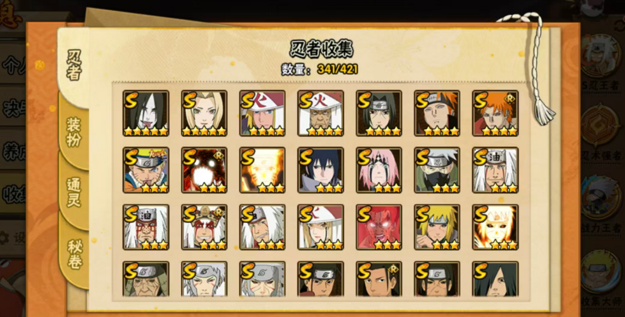Pick the orange-haired Pain with R badge
This screenshot has height=317, width=625.
(495, 113)
